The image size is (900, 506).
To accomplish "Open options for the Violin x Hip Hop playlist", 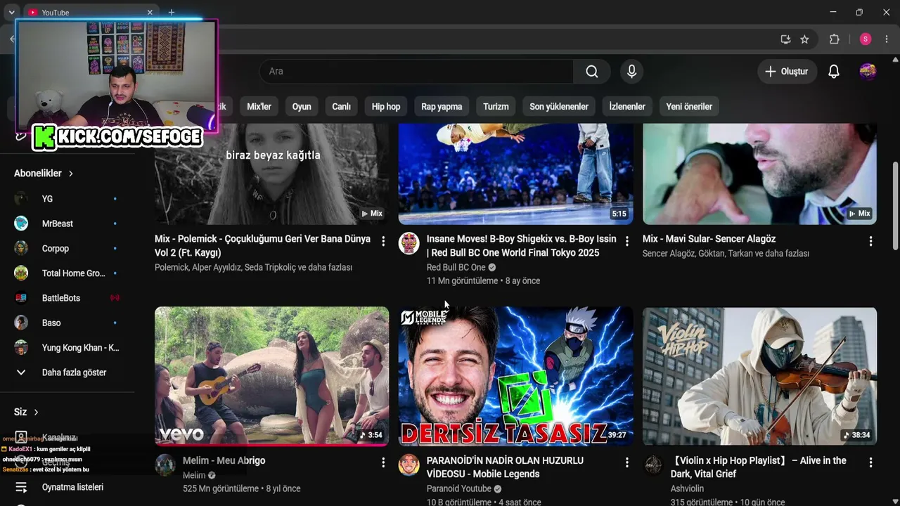I will pos(870,462).
